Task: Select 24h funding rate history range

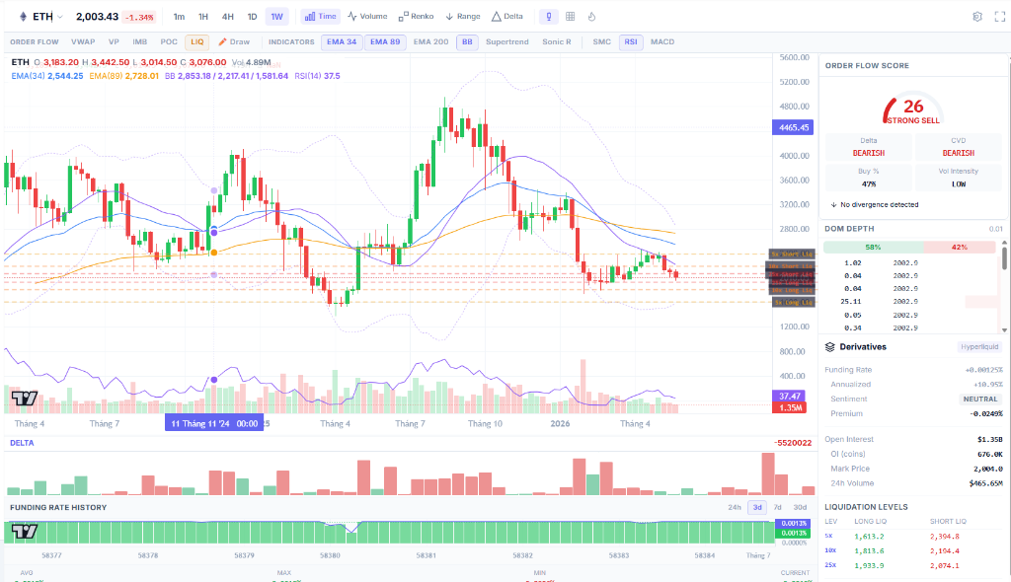Action: coord(735,507)
